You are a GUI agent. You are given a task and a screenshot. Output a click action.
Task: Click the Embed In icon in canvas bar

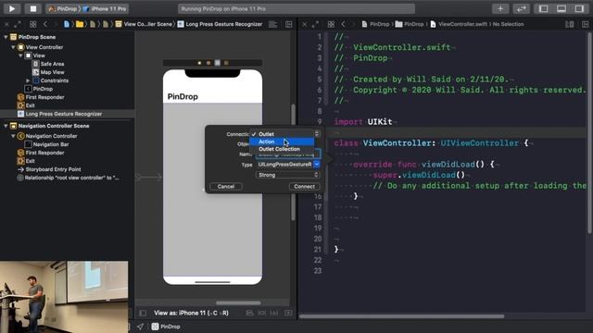(x=288, y=313)
